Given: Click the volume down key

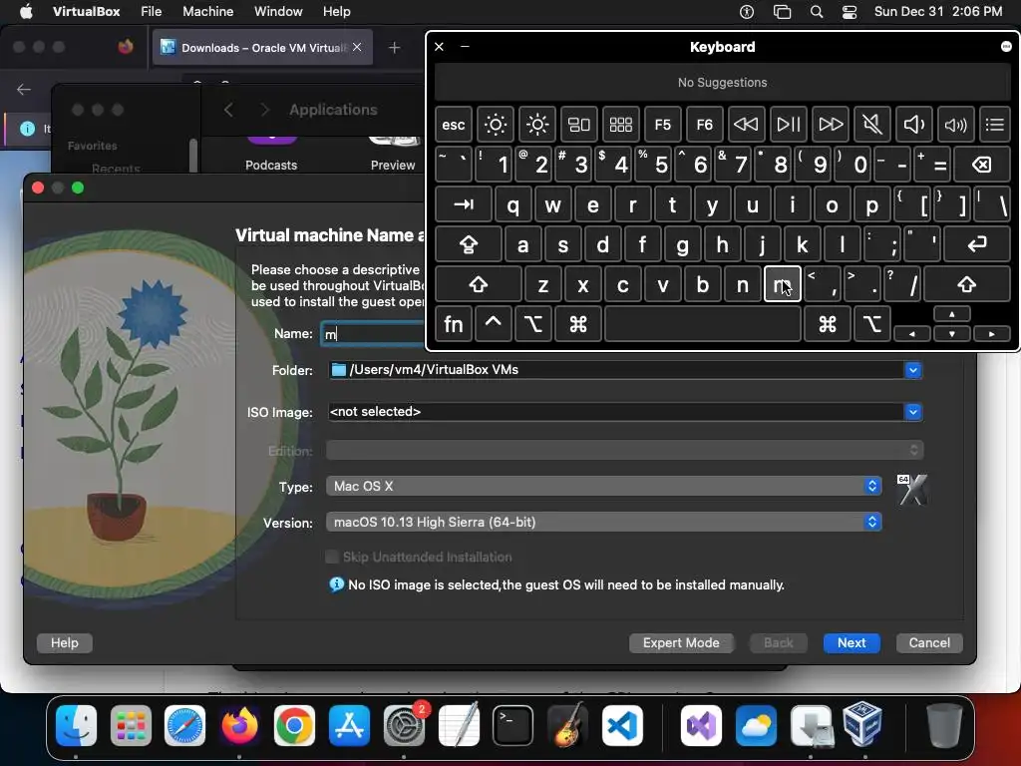Looking at the screenshot, I should tap(913, 125).
